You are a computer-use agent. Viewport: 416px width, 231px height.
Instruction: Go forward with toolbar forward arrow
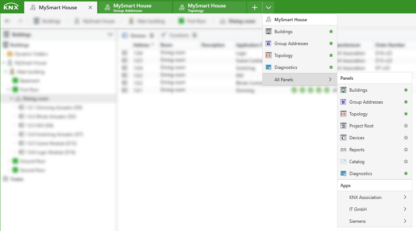pos(20,21)
